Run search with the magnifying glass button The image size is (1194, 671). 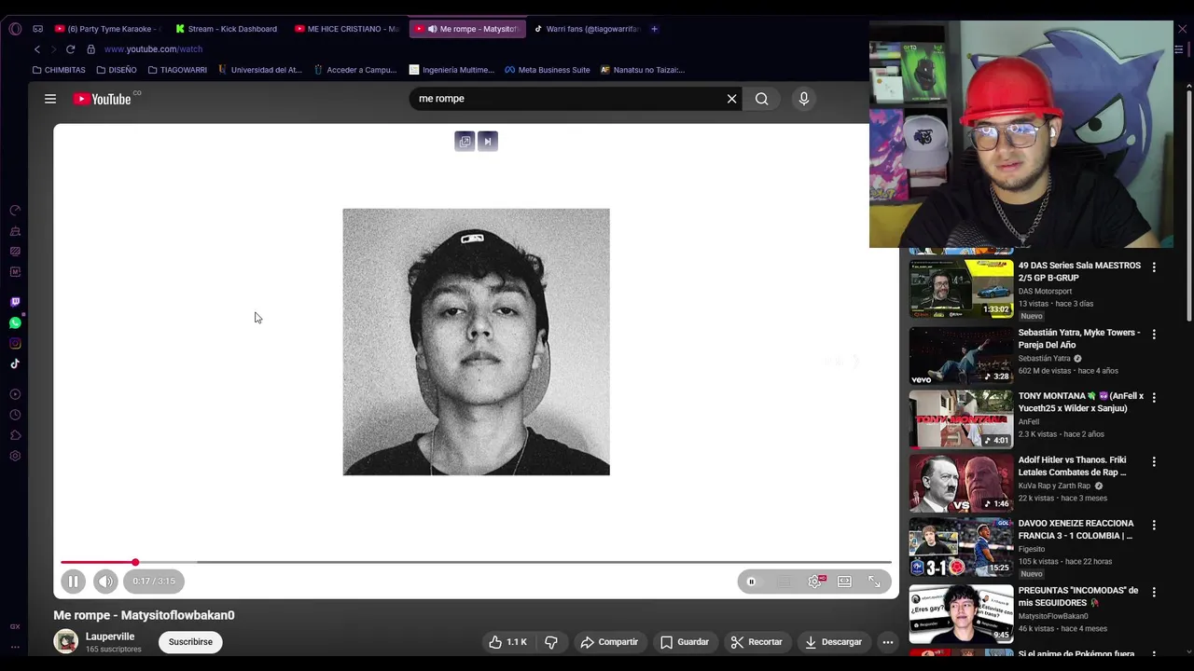tap(762, 99)
